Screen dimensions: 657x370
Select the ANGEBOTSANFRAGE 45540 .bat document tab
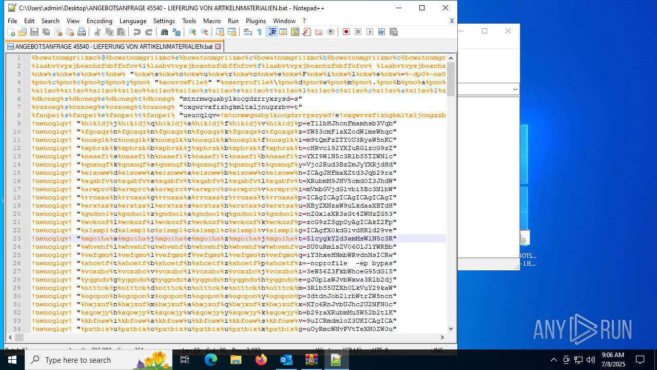coord(114,46)
